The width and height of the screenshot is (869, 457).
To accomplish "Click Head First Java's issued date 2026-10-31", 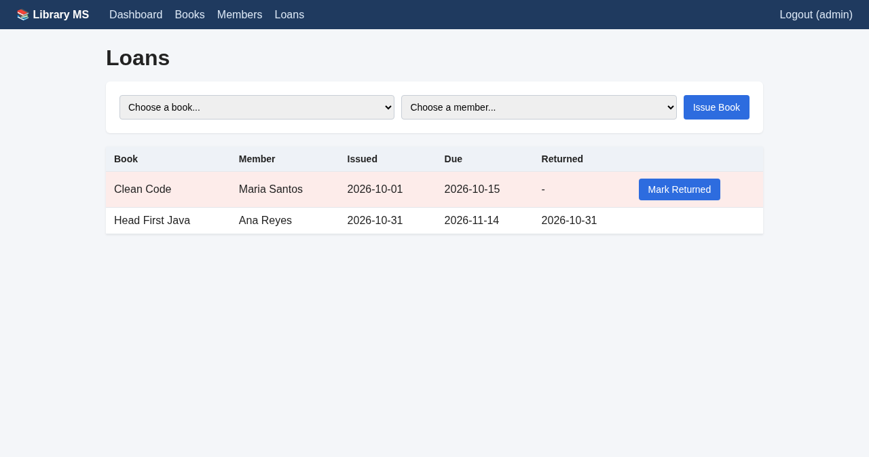I will pyautogui.click(x=375, y=221).
